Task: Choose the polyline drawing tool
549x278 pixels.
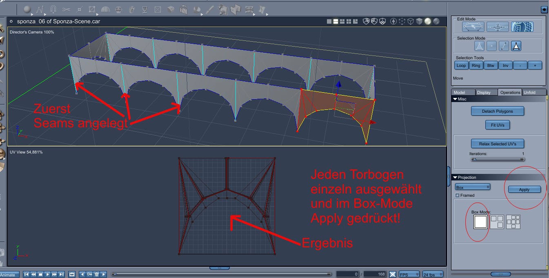Action: coord(40,9)
